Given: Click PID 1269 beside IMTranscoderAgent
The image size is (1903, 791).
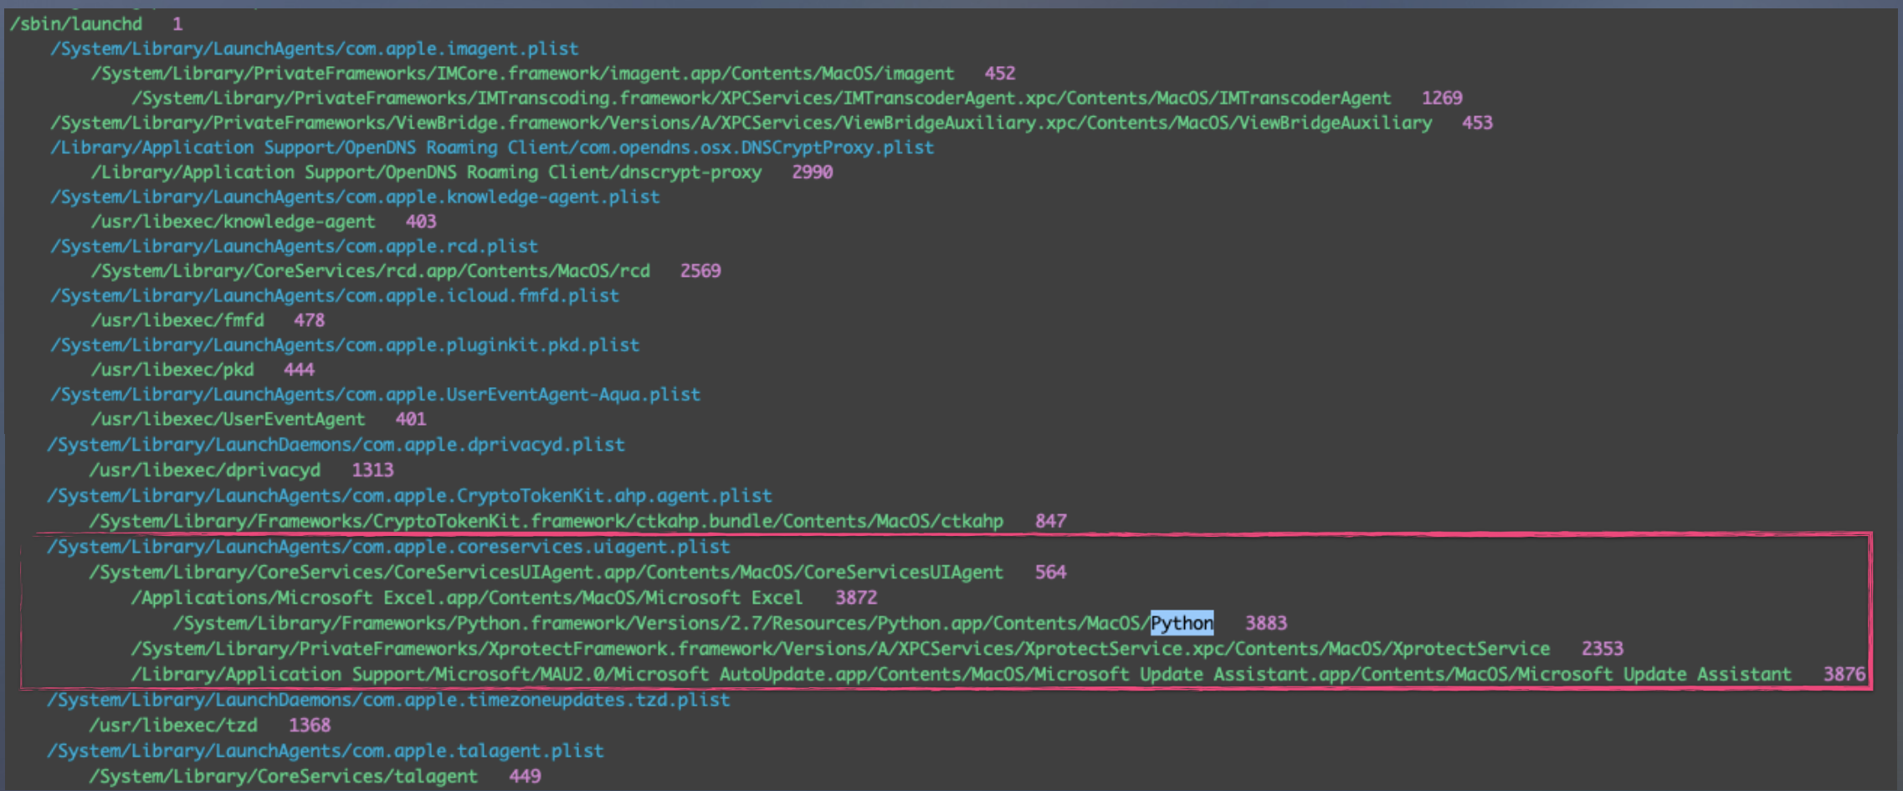Looking at the screenshot, I should pos(1442,98).
